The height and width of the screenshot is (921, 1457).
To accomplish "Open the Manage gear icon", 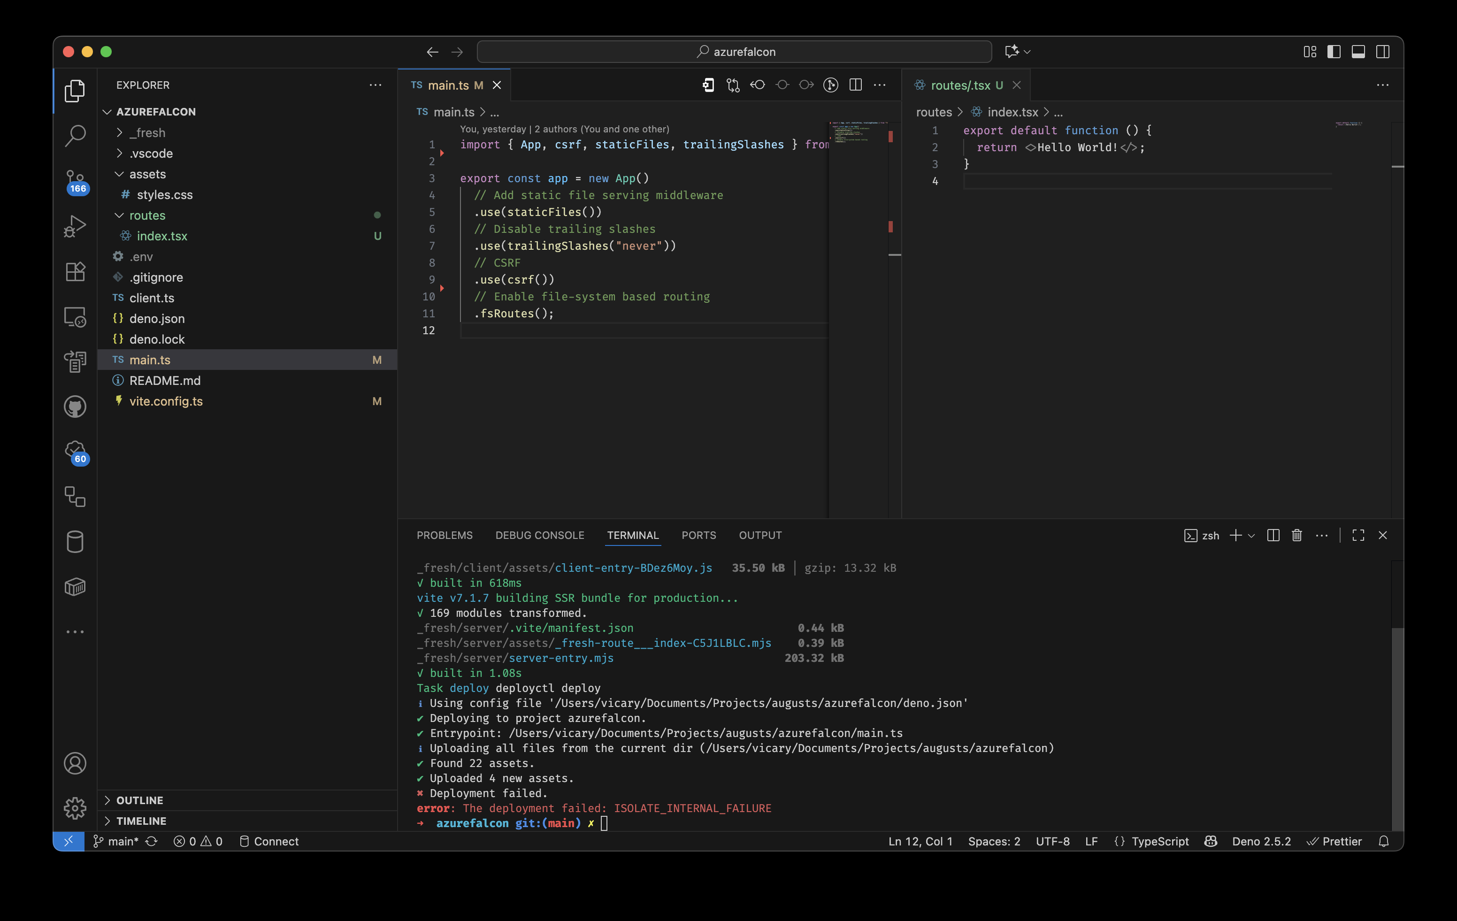I will (75, 808).
